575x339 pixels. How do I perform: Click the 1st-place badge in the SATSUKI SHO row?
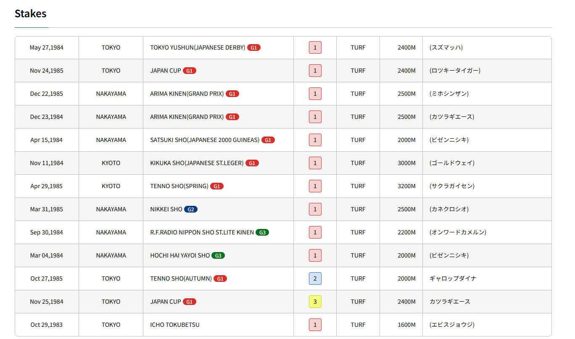click(x=315, y=140)
